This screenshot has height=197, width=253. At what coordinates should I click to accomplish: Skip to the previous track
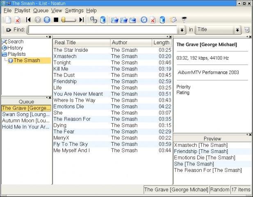(28, 20)
